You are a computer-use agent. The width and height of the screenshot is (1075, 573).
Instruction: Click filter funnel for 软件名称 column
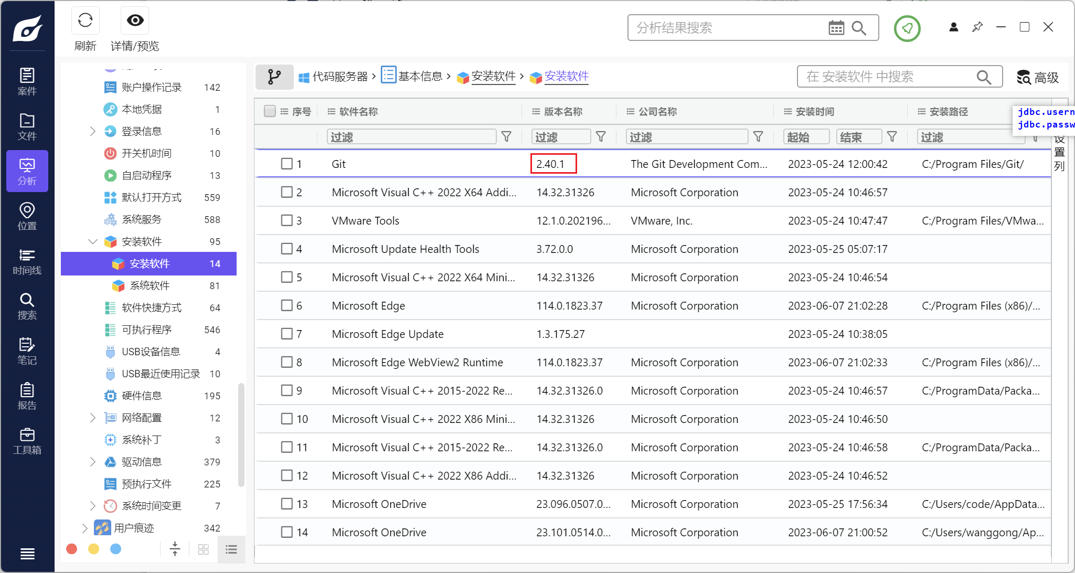click(506, 136)
